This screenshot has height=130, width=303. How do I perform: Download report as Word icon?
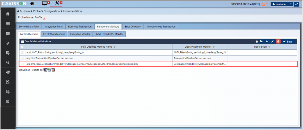pyautogui.click(x=45, y=70)
